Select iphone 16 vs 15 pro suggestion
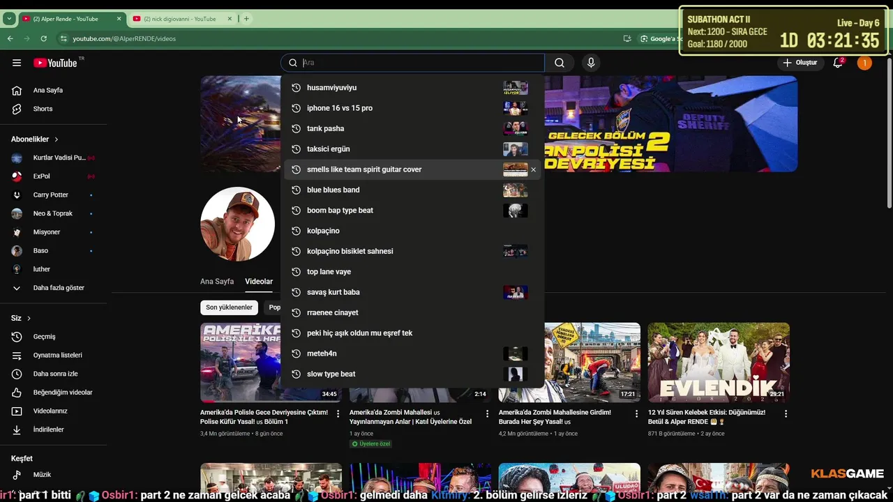The width and height of the screenshot is (893, 502). 412,108
